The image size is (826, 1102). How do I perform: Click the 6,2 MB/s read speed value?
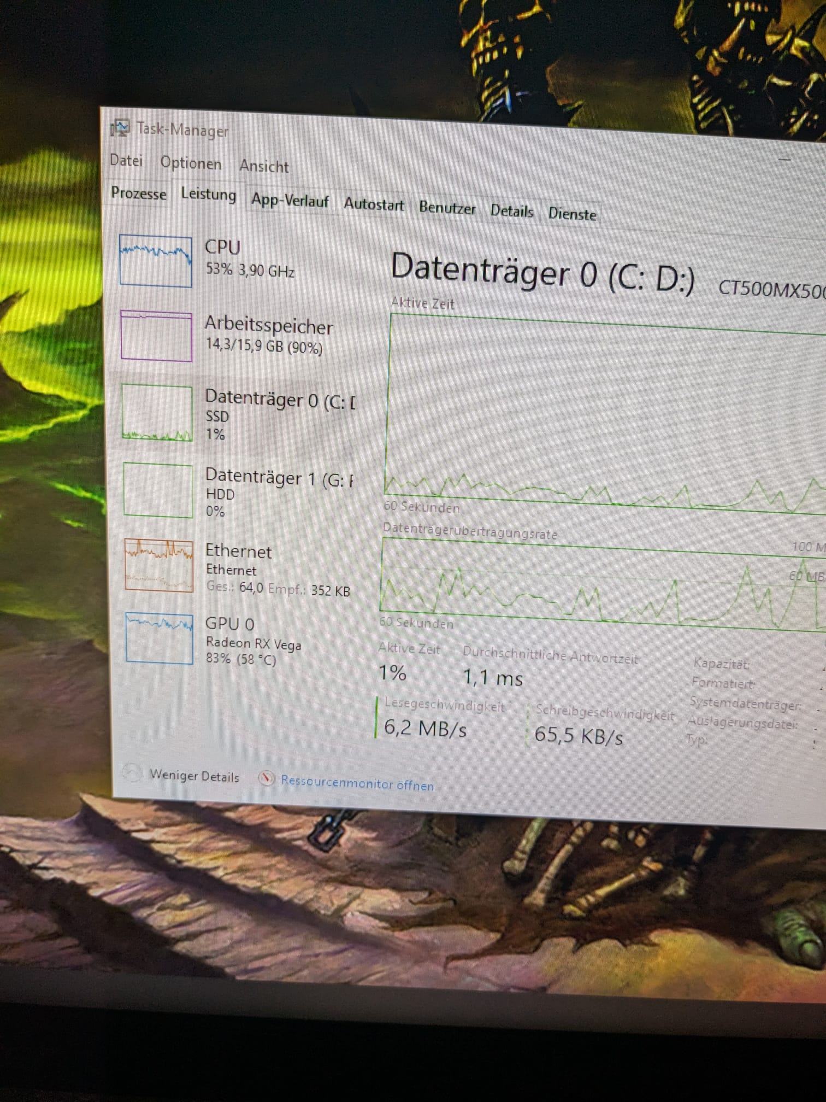tap(425, 728)
